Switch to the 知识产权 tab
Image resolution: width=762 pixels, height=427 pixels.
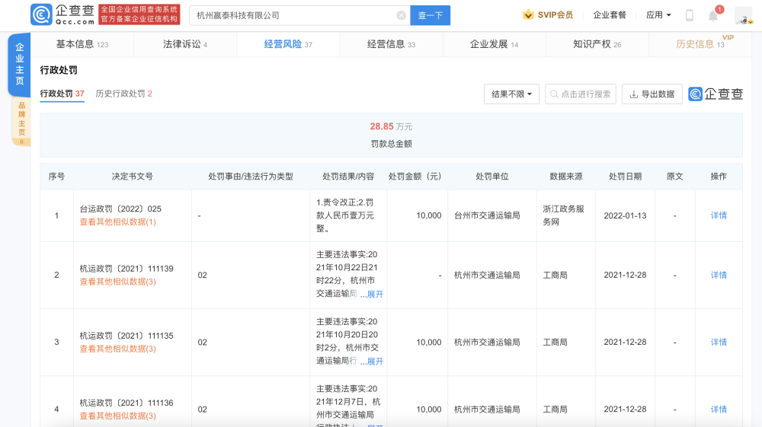(x=597, y=44)
